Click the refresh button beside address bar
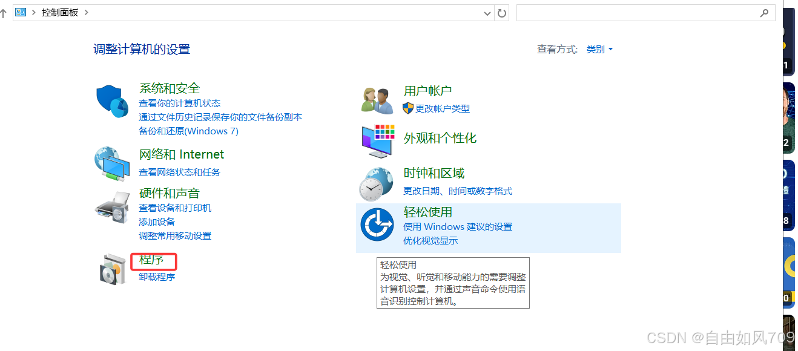 [x=501, y=13]
